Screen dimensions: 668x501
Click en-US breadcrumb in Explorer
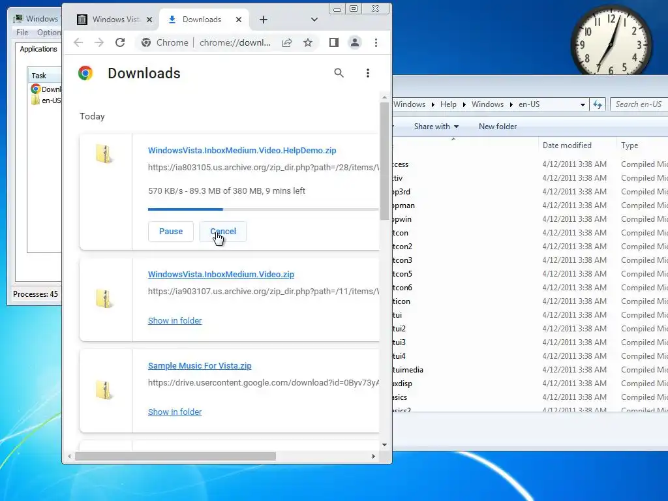point(529,104)
